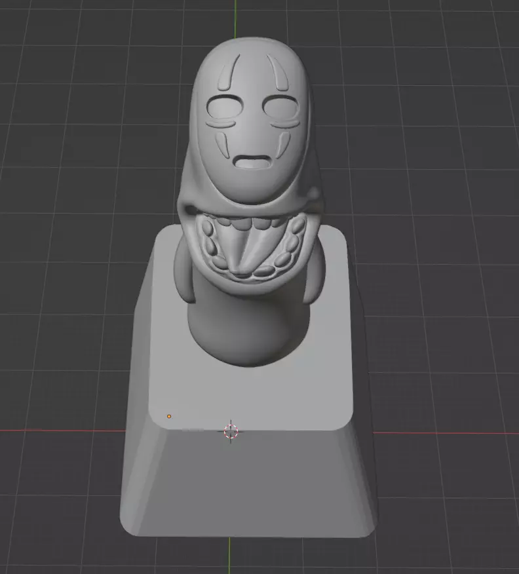Click the red-white 3D cursor crosshair
Image resolution: width=519 pixels, height=574 pixels.
click(231, 431)
